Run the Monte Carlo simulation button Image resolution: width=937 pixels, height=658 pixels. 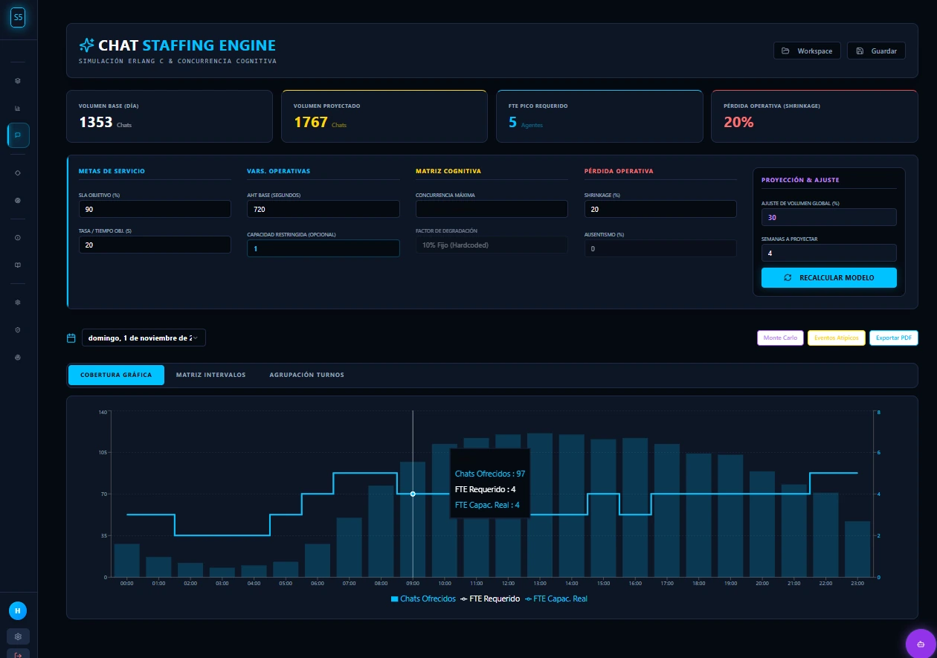point(780,338)
